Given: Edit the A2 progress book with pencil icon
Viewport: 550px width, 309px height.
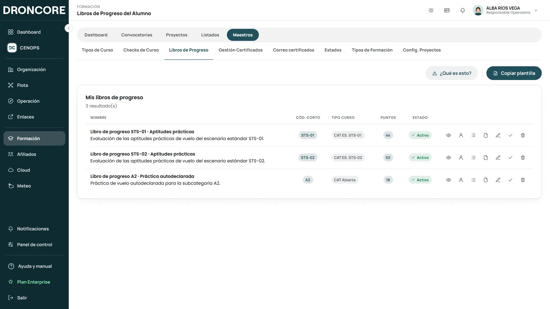Looking at the screenshot, I should 498,180.
